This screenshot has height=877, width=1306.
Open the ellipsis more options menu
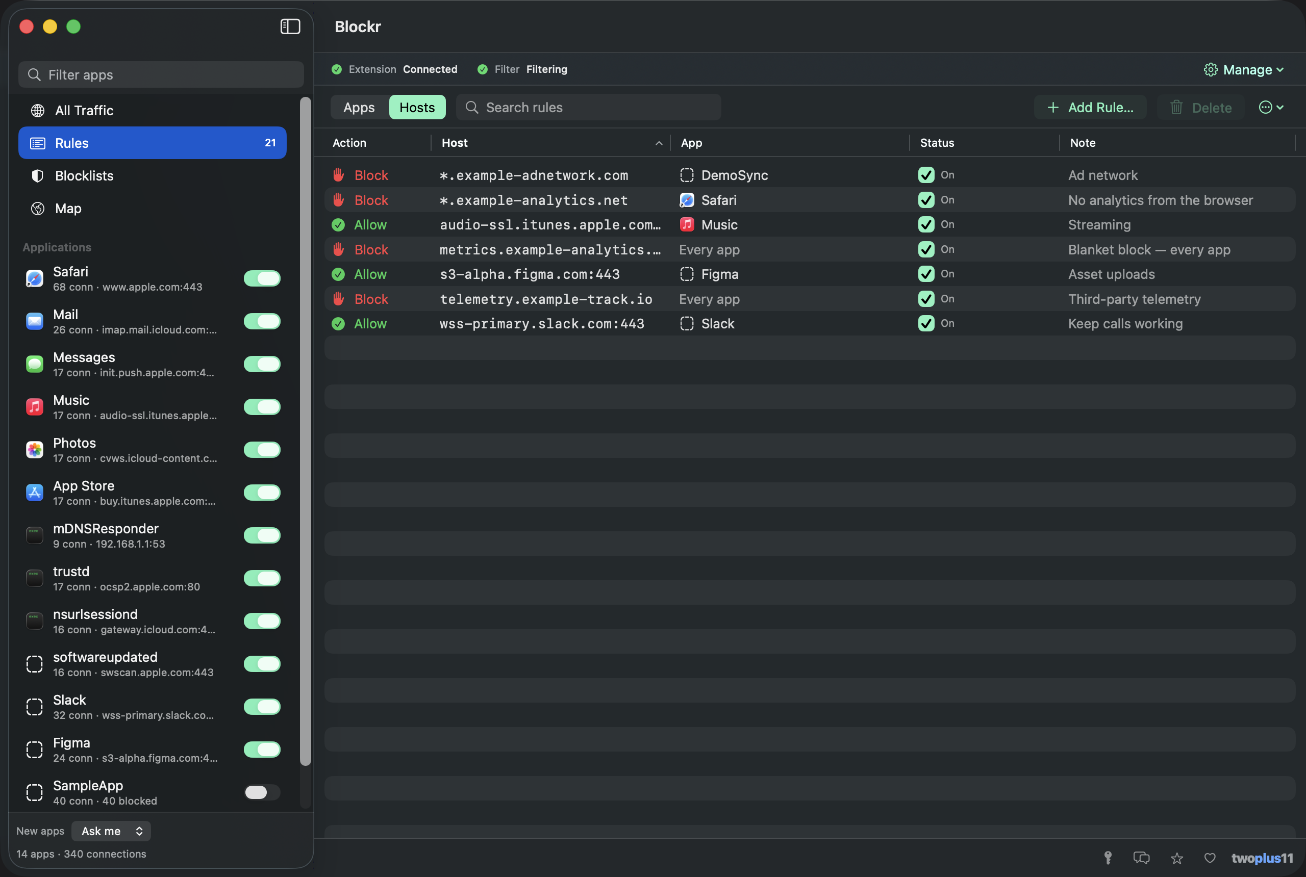1271,108
